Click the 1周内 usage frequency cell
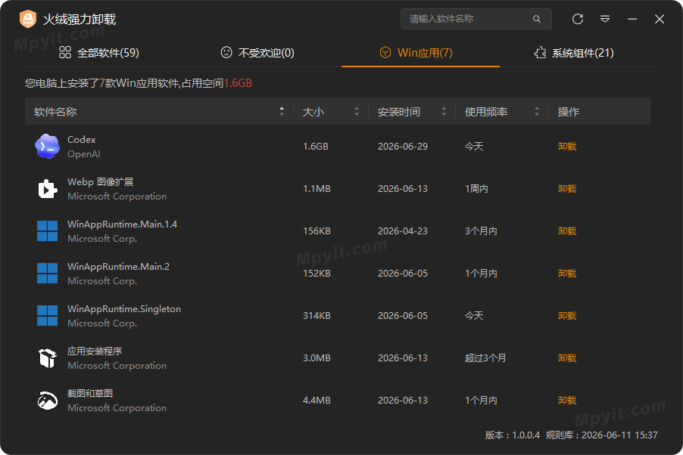 [x=476, y=189]
